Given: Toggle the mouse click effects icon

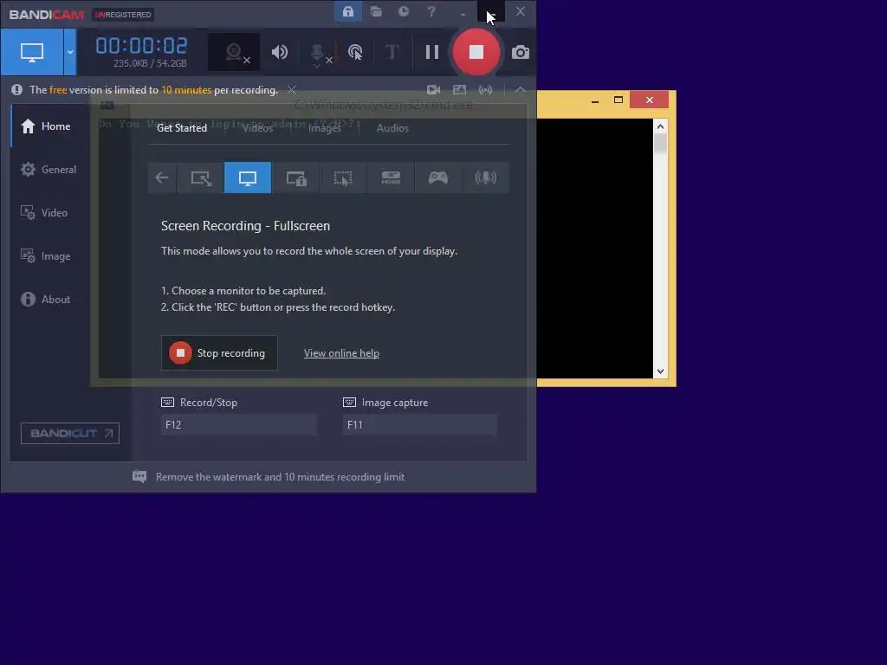Looking at the screenshot, I should 355,52.
